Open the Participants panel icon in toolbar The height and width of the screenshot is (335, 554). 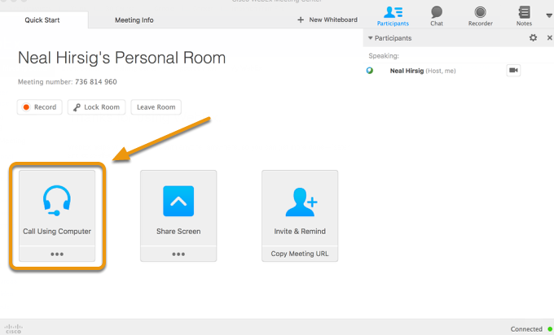point(393,16)
